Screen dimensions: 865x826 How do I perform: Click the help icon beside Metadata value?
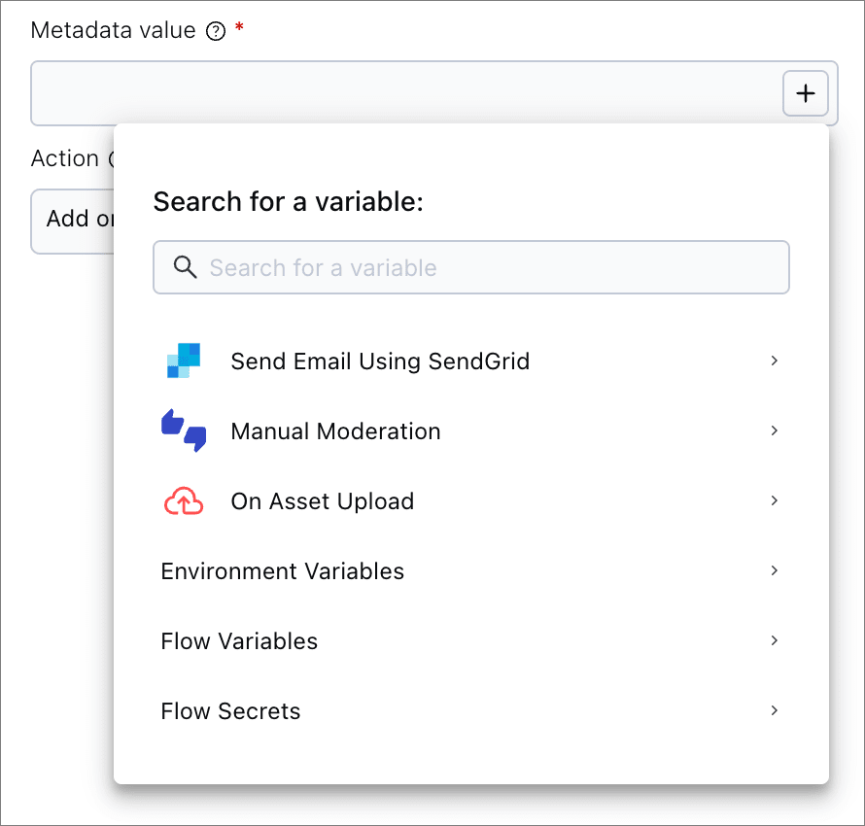(216, 31)
